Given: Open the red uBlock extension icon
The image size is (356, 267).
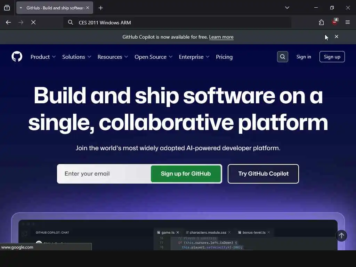Looking at the screenshot, I should tap(334, 22).
